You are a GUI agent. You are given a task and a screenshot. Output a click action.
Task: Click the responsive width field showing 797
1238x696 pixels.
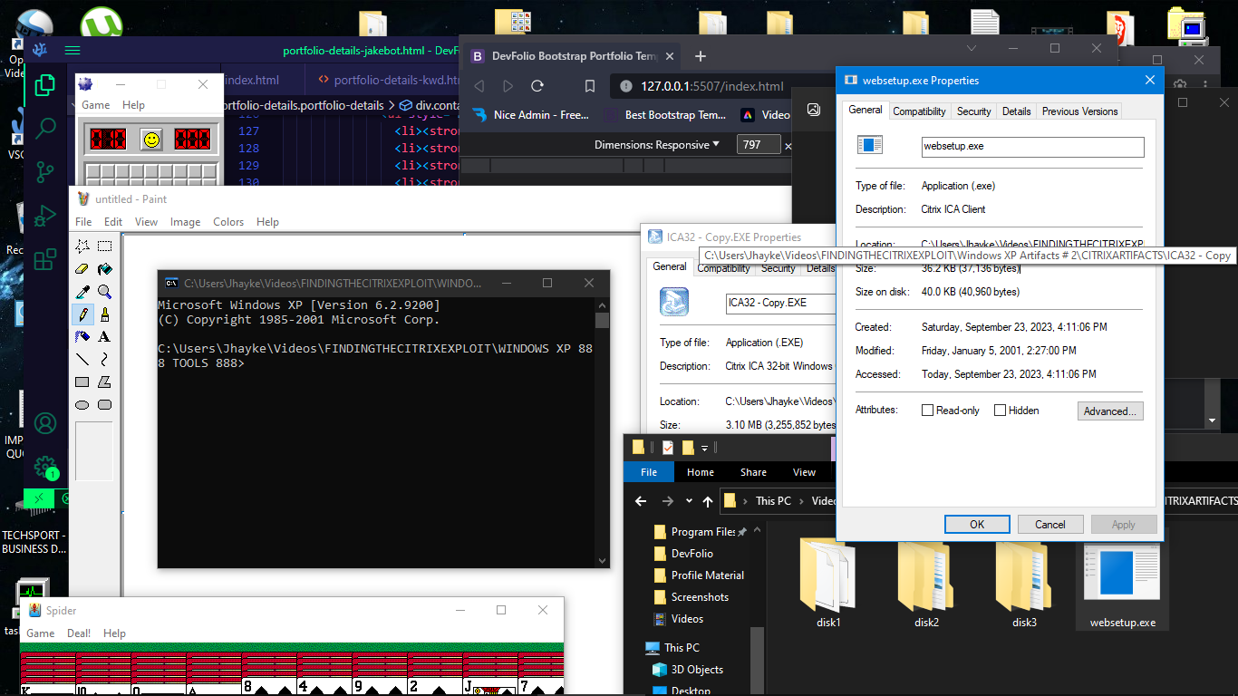point(759,145)
